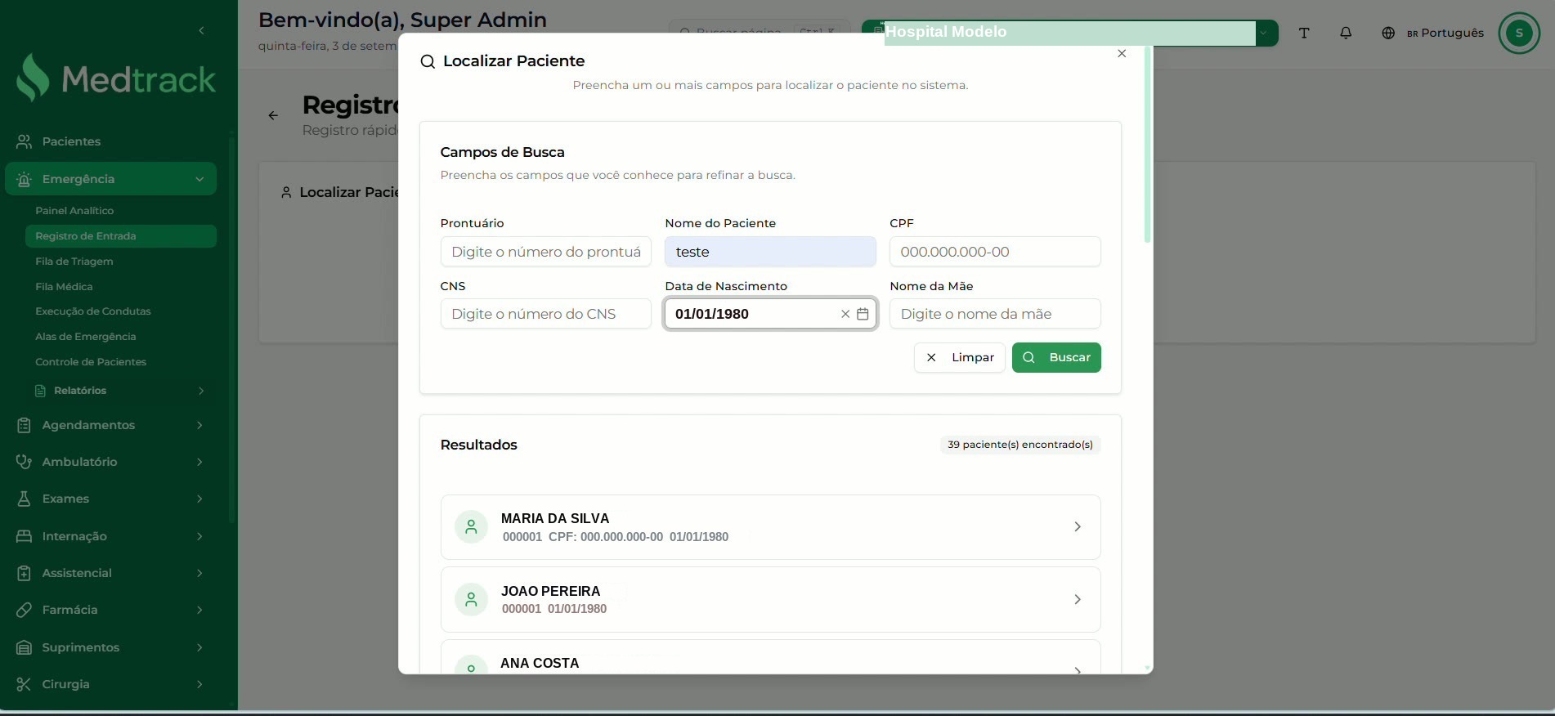Click the Medtrack logo

(x=116, y=78)
